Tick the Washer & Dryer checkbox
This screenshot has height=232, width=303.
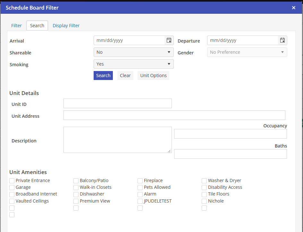pos(204,181)
